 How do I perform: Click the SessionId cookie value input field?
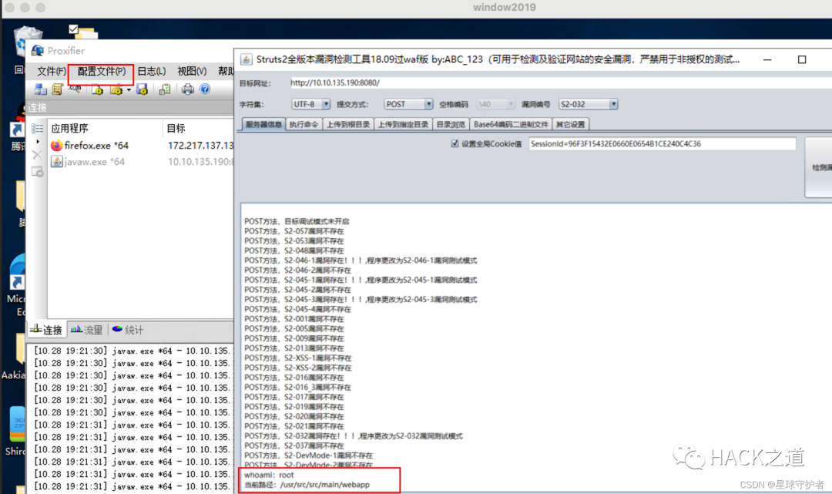coord(662,144)
